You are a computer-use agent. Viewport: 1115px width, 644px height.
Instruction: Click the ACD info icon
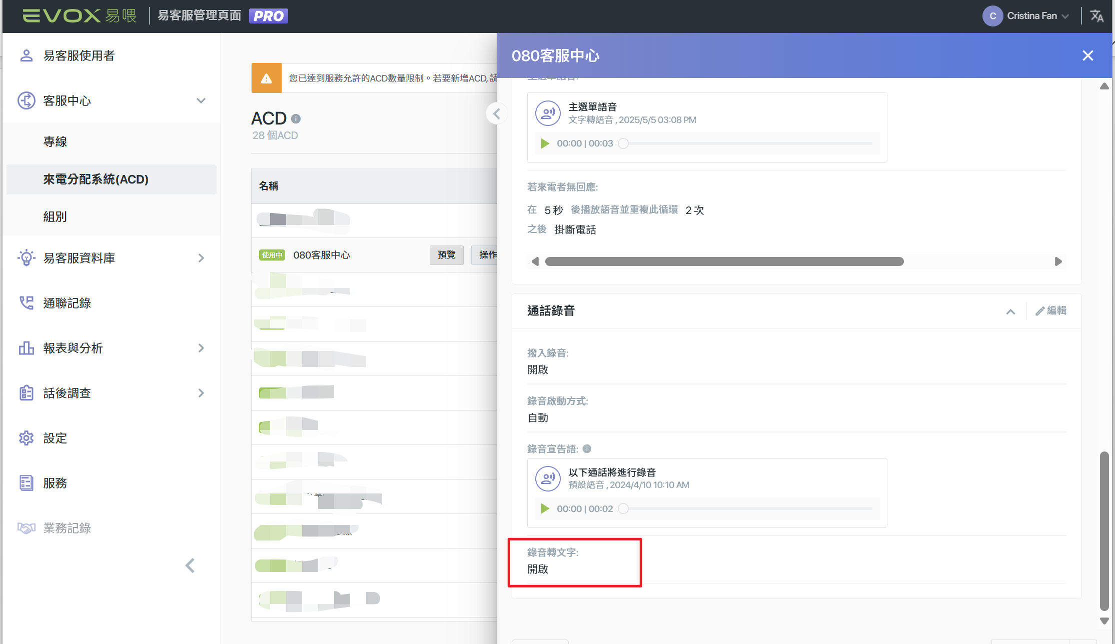pos(296,118)
